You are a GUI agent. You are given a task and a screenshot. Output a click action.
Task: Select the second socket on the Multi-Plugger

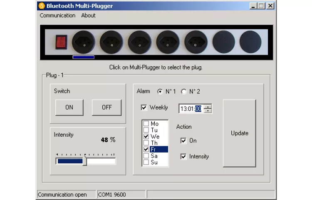111,42
